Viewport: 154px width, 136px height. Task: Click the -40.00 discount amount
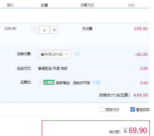[141, 54]
